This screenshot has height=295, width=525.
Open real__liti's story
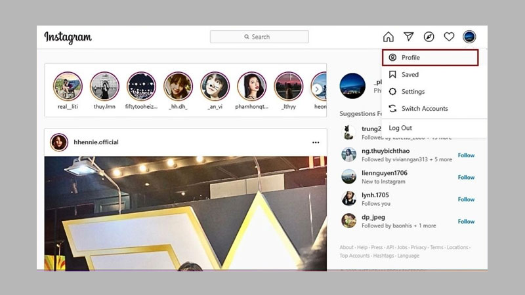pos(68,87)
